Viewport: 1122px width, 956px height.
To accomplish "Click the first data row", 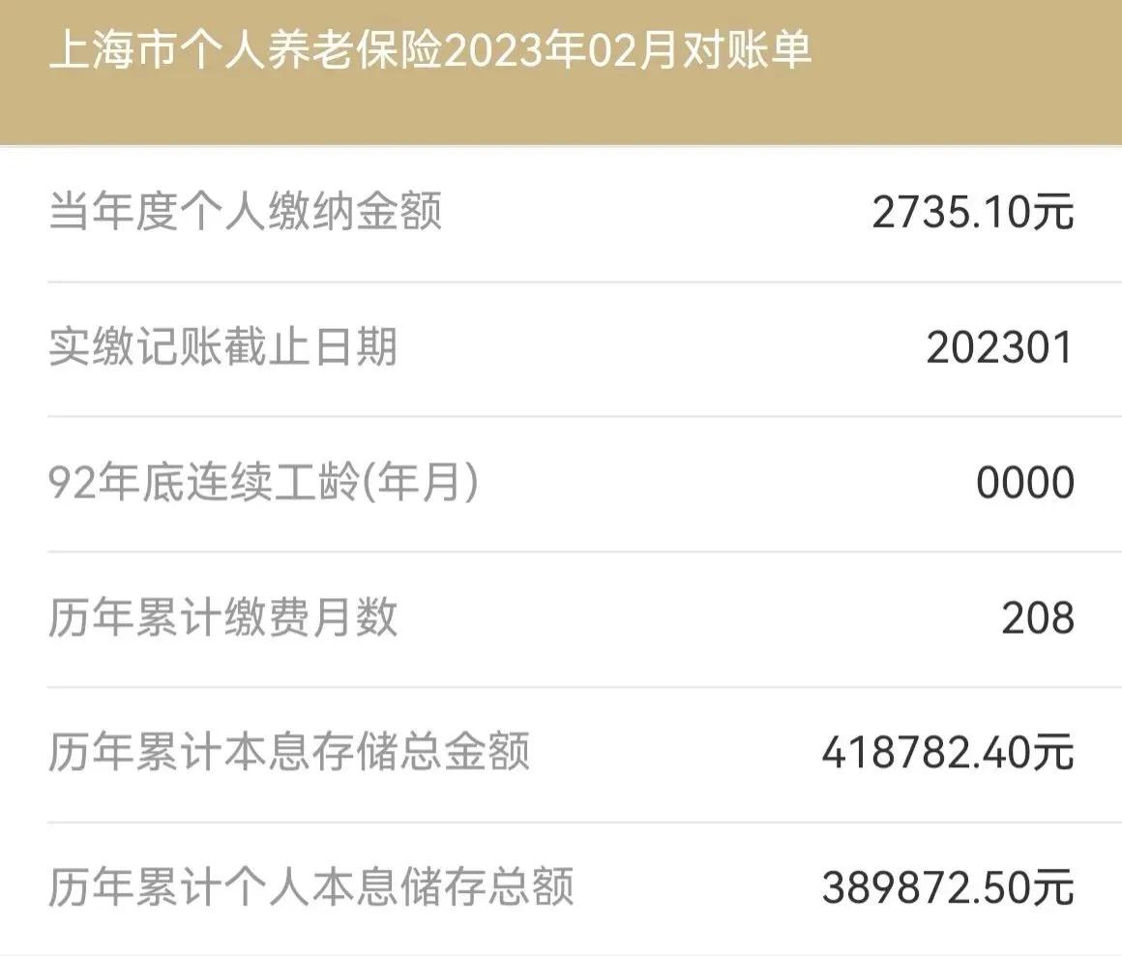I will (x=561, y=211).
